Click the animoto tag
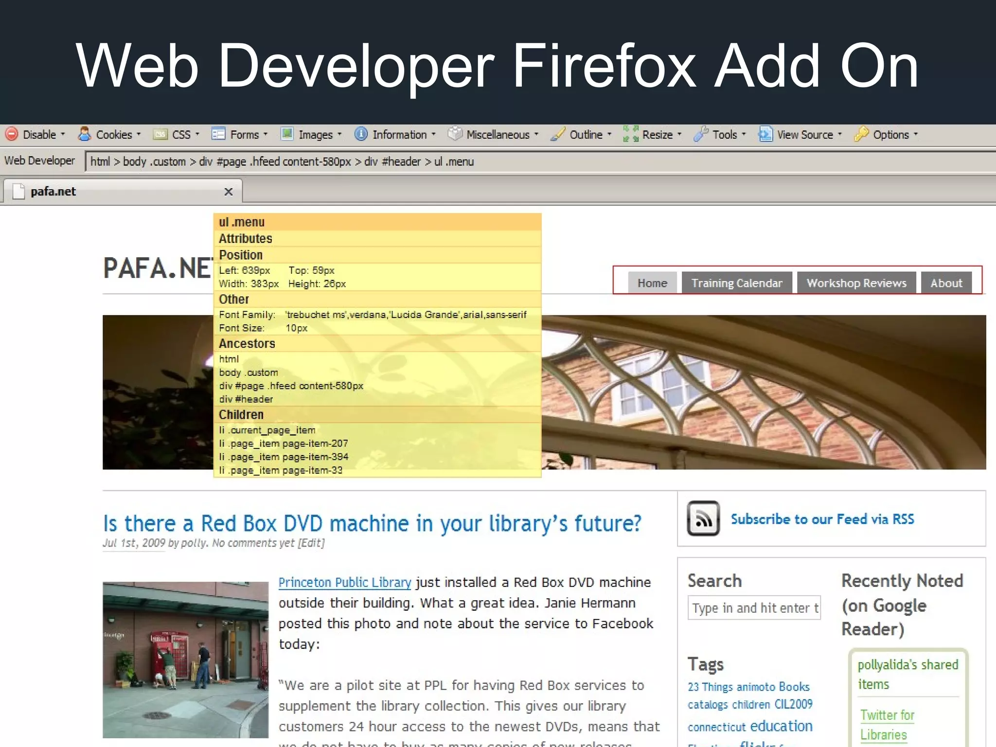This screenshot has height=747, width=996. (x=756, y=687)
